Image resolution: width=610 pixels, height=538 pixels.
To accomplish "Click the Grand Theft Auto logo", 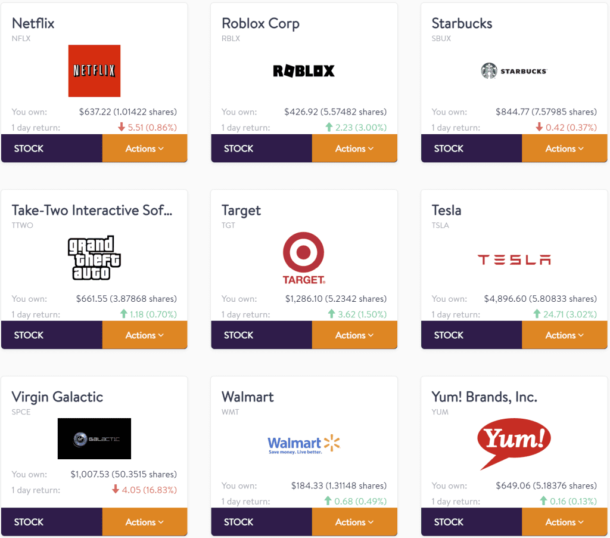I will pyautogui.click(x=94, y=258).
